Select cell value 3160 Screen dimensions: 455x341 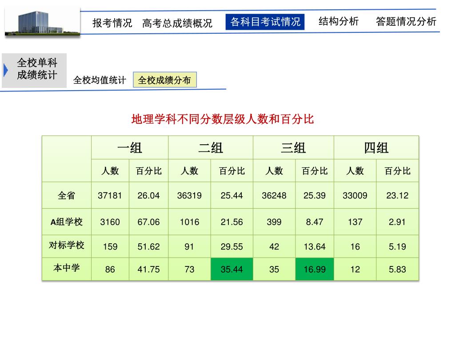pos(110,222)
